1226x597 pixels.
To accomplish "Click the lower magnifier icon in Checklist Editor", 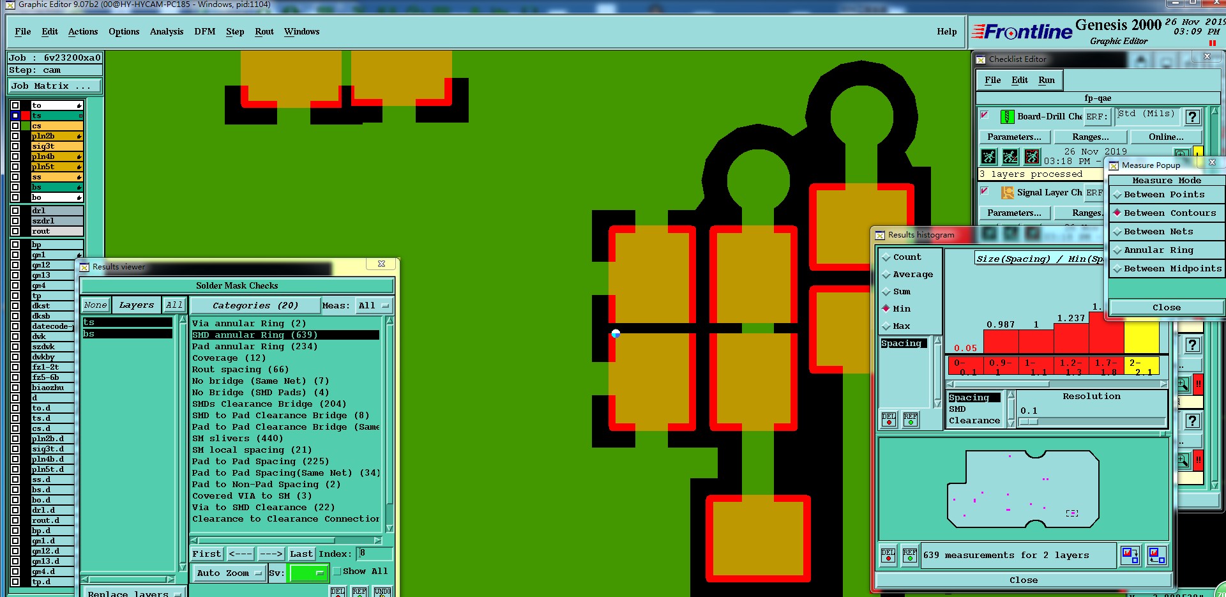I will pyautogui.click(x=1183, y=460).
